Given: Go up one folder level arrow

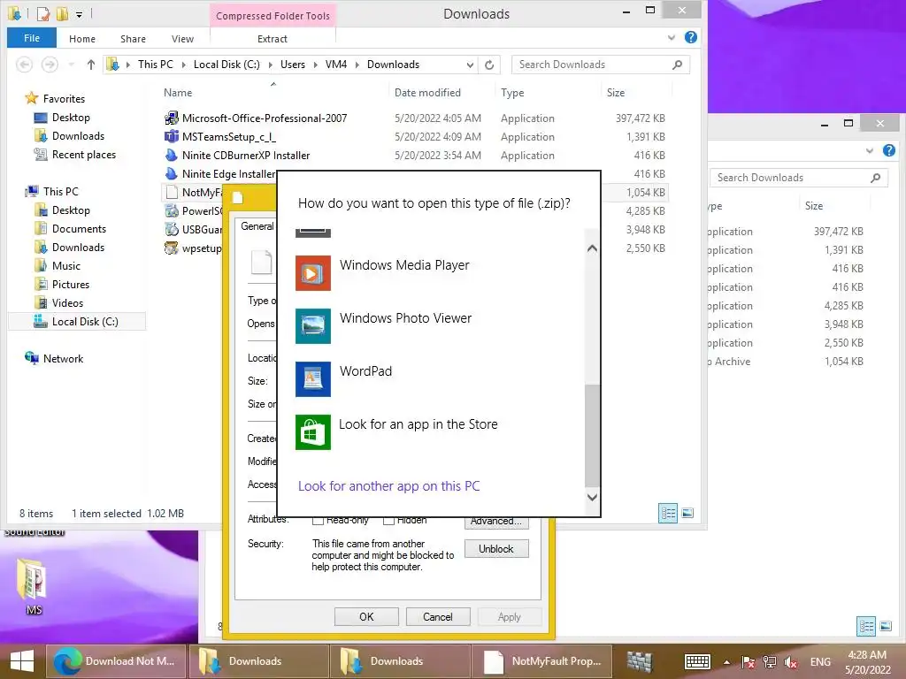Looking at the screenshot, I should pyautogui.click(x=91, y=65).
